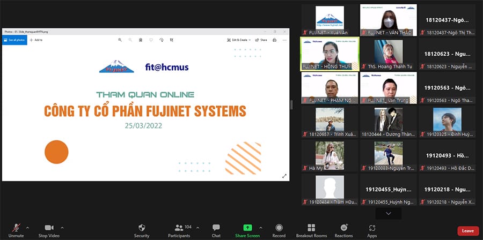
Task: Click Share in Photos toolbar
Action: [261, 40]
